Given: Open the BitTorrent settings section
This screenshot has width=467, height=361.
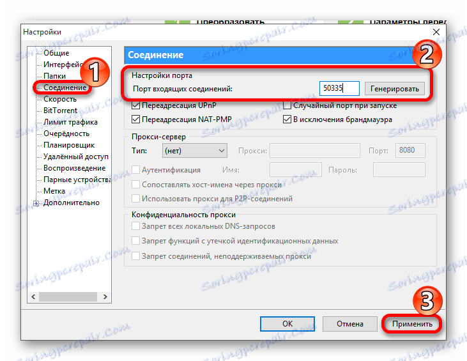Looking at the screenshot, I should (60, 111).
